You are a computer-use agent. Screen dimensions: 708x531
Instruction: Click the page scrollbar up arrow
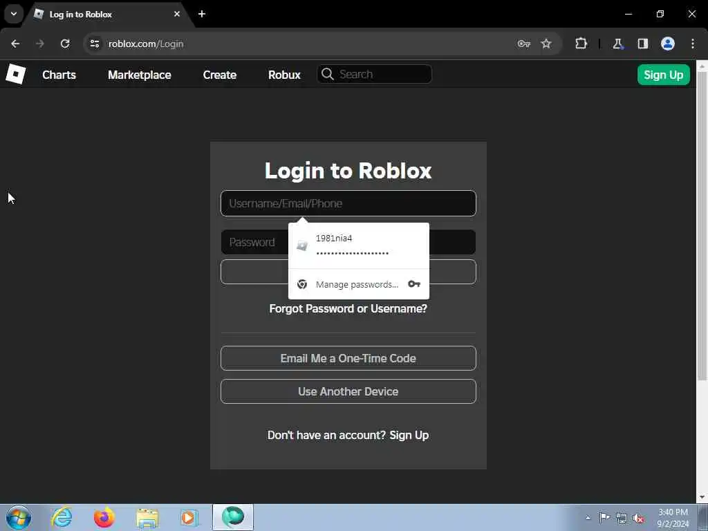click(702, 66)
